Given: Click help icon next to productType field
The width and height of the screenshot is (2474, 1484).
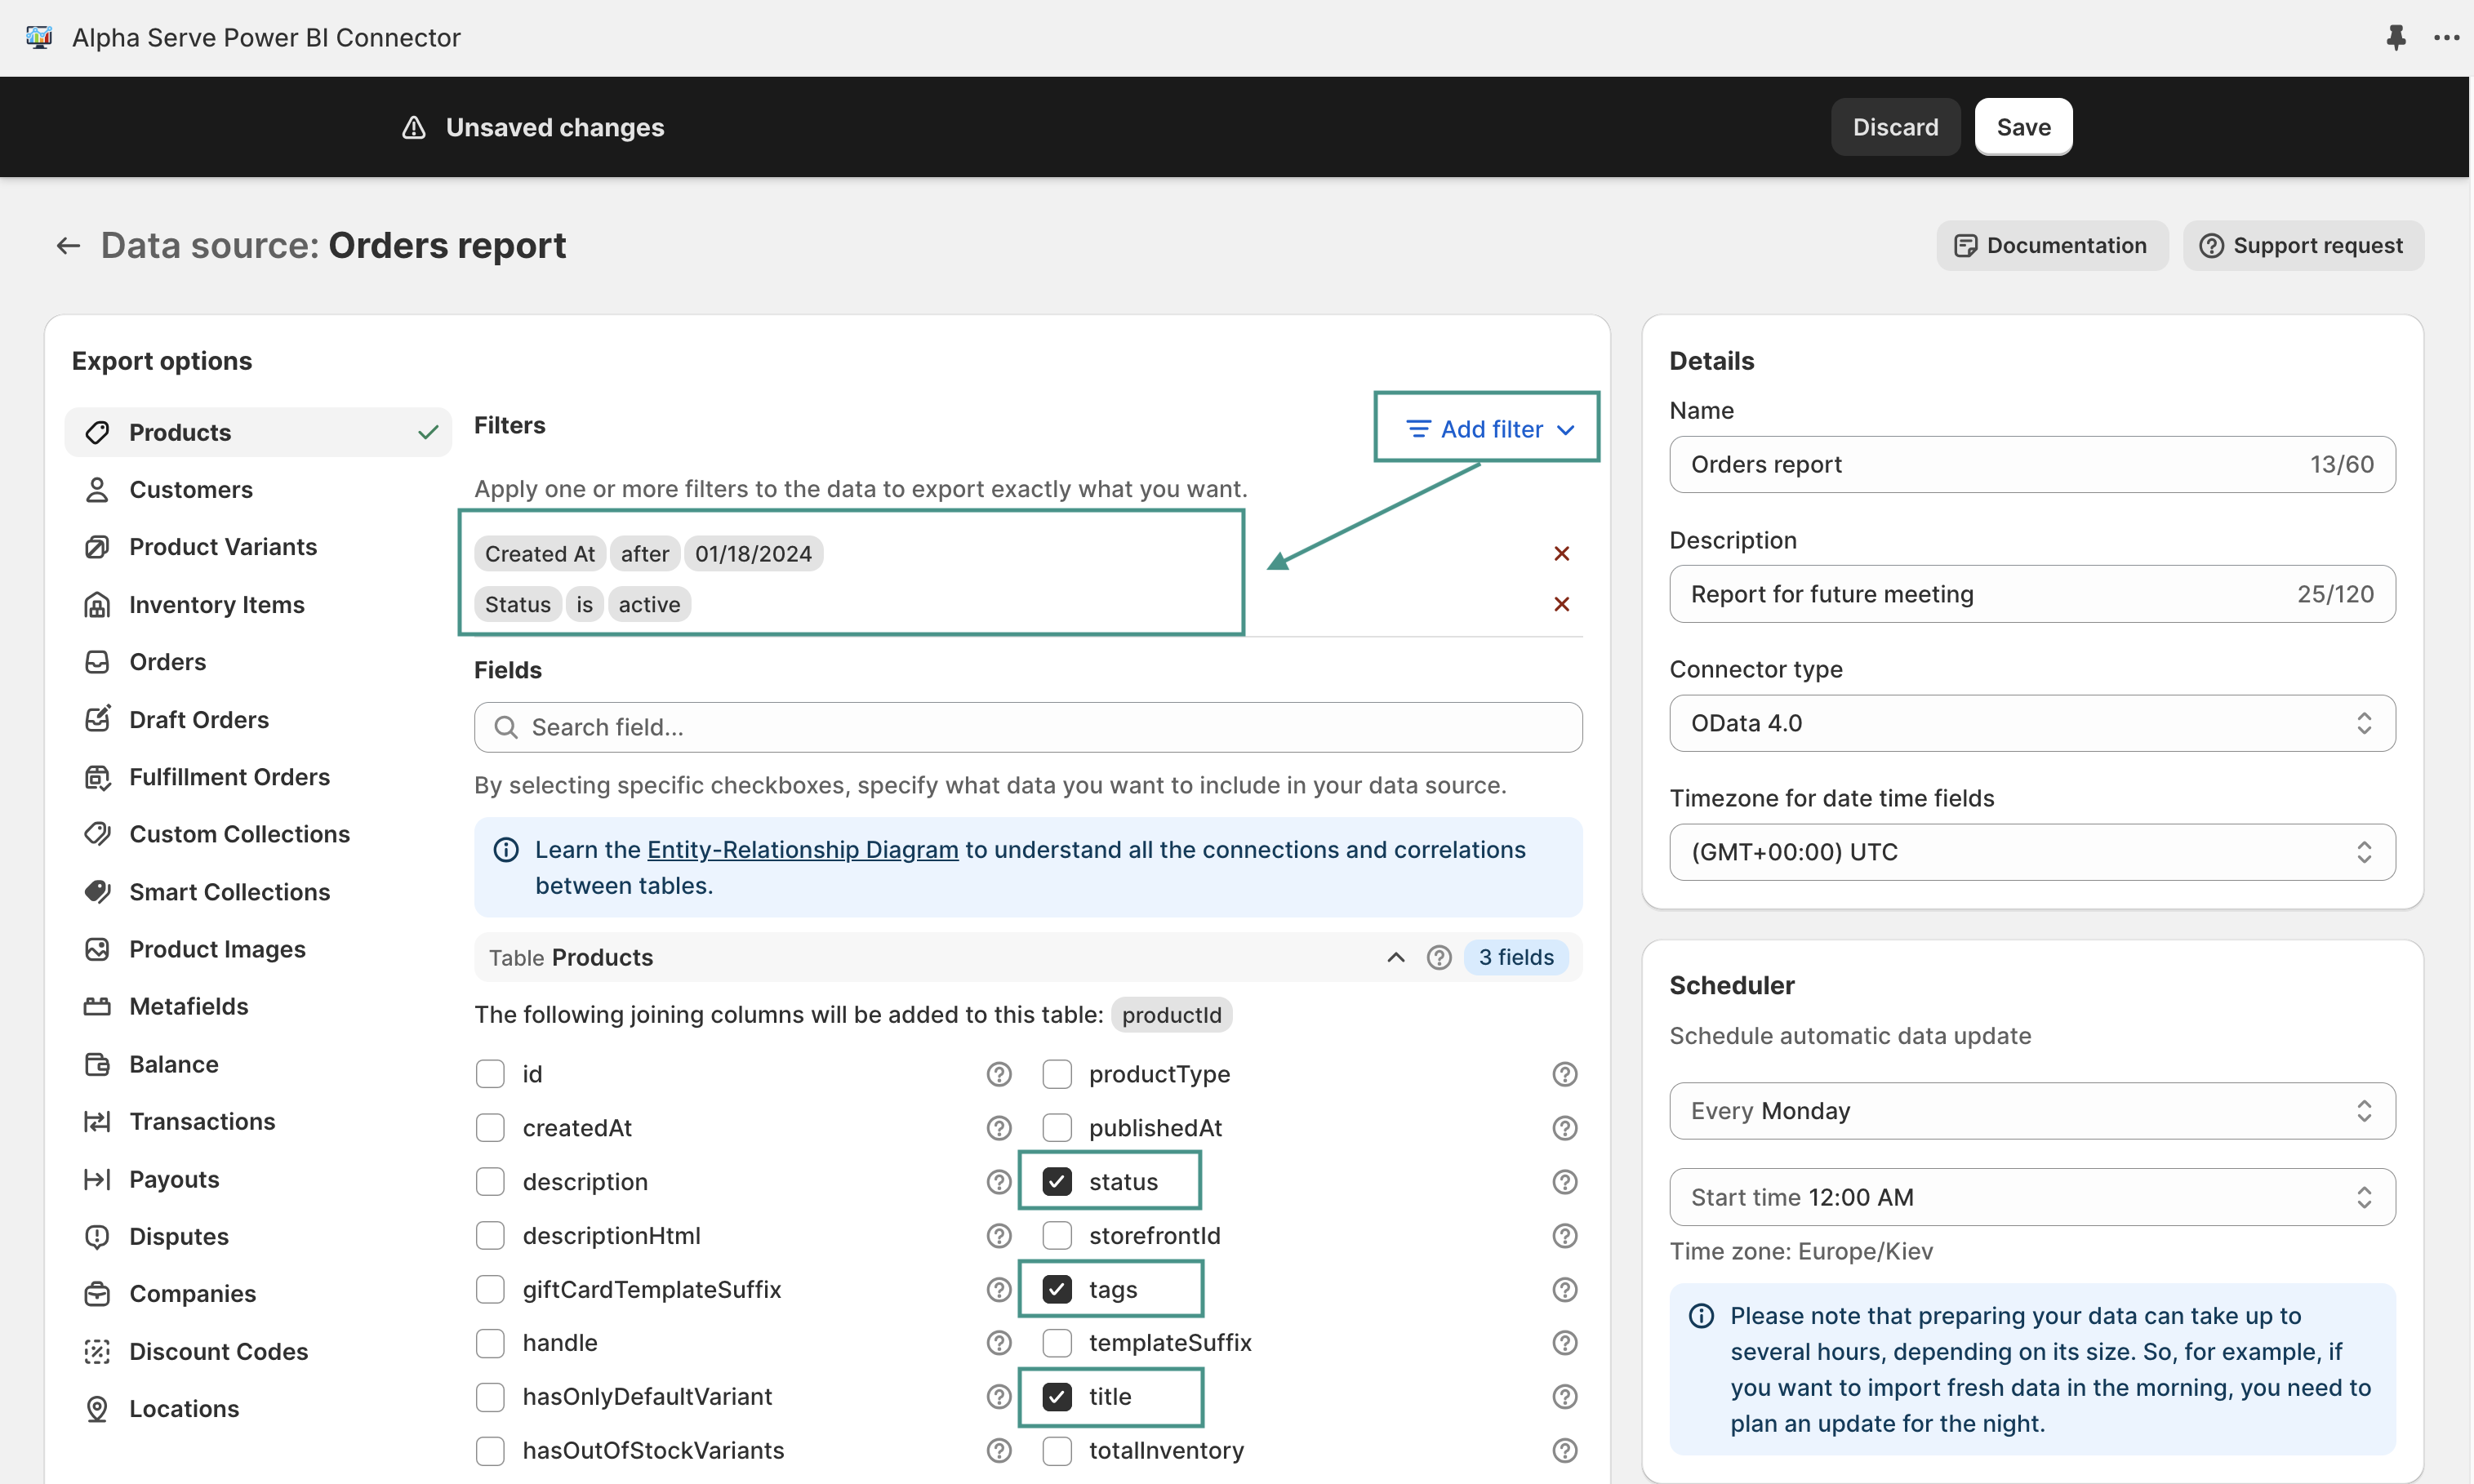Looking at the screenshot, I should coord(1564,1074).
